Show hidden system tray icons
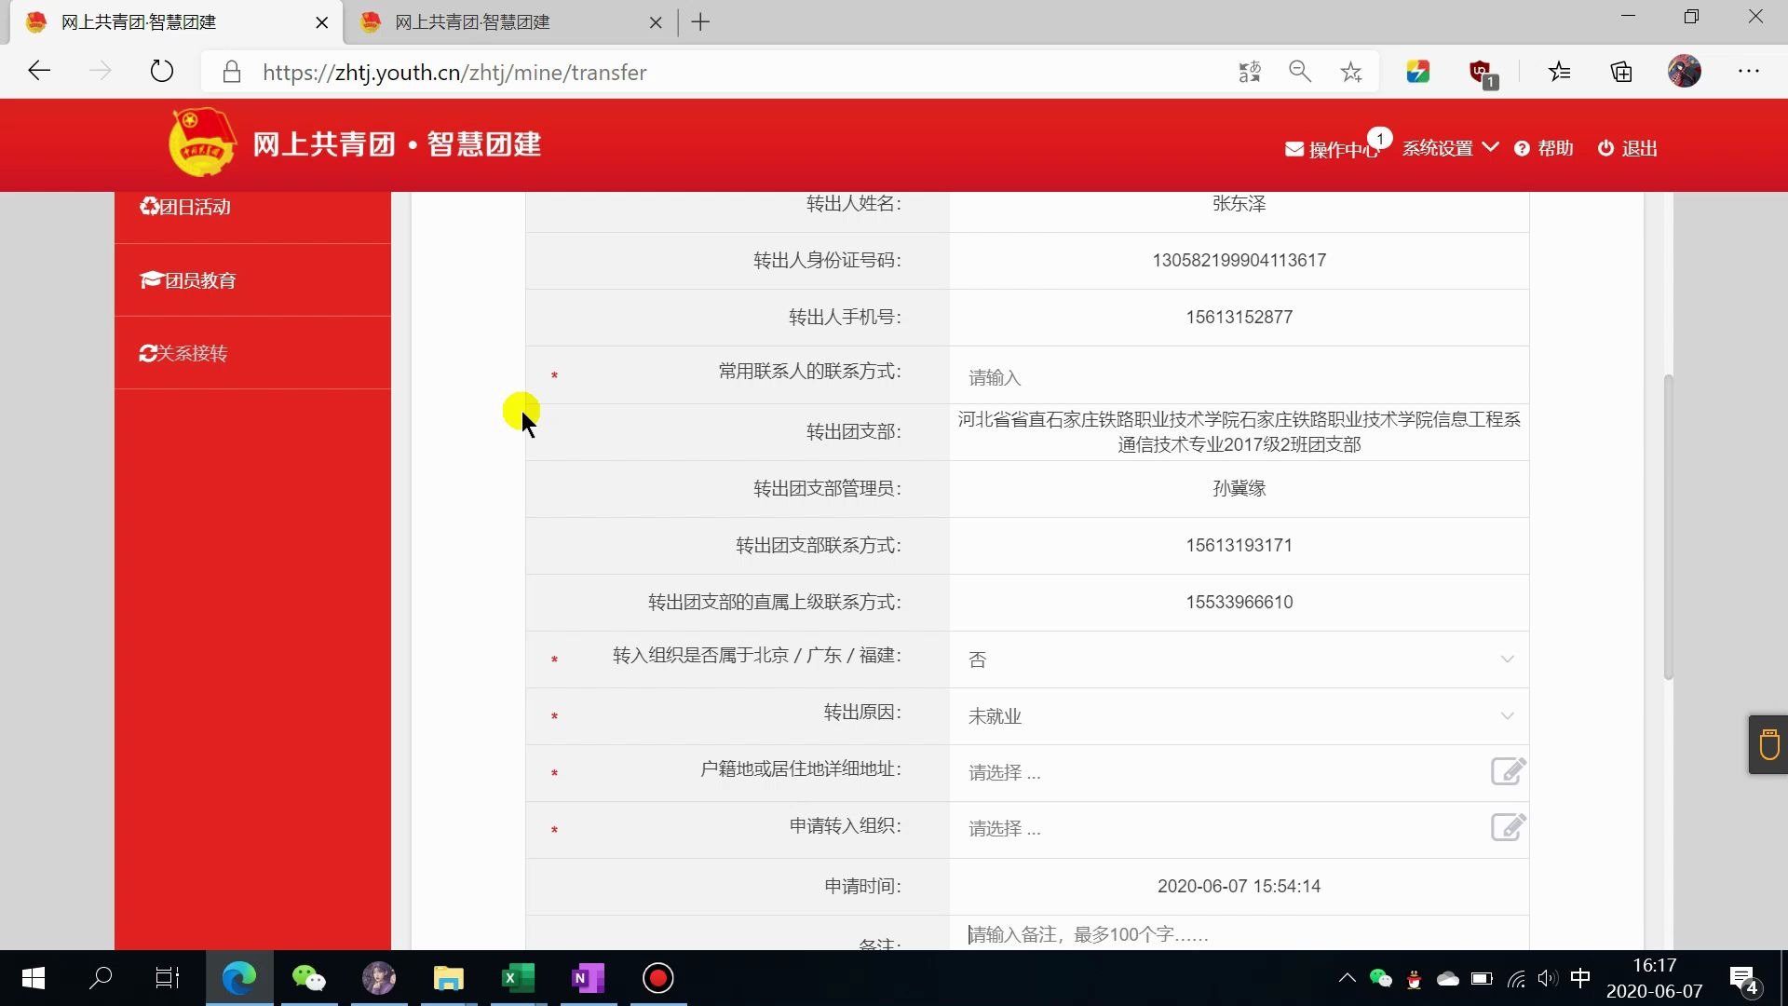Screen dimensions: 1788x1006 tap(1348, 978)
